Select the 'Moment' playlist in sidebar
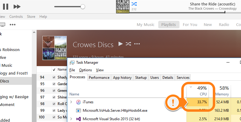The image size is (241, 122). tap(7, 105)
